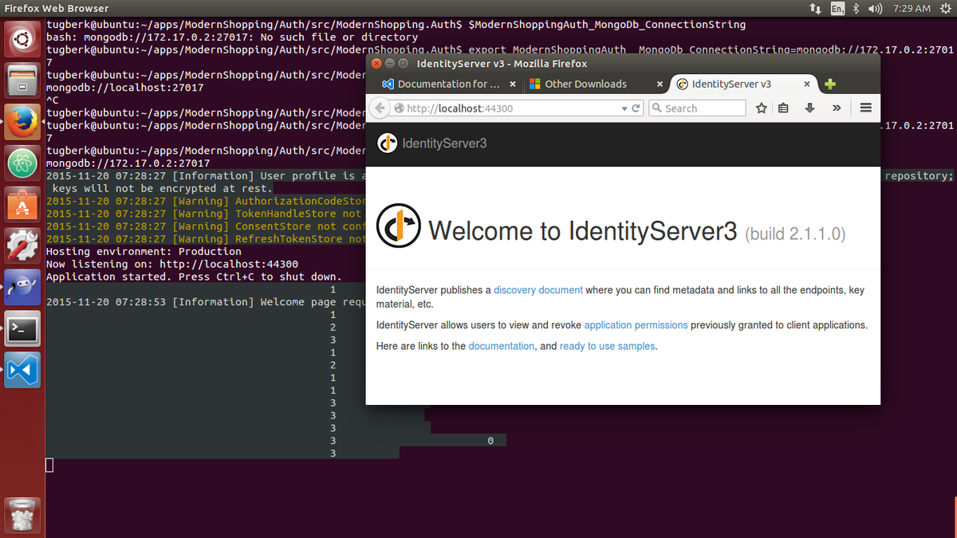
Task: Click the terminal cursor block
Action: pyautogui.click(x=49, y=465)
